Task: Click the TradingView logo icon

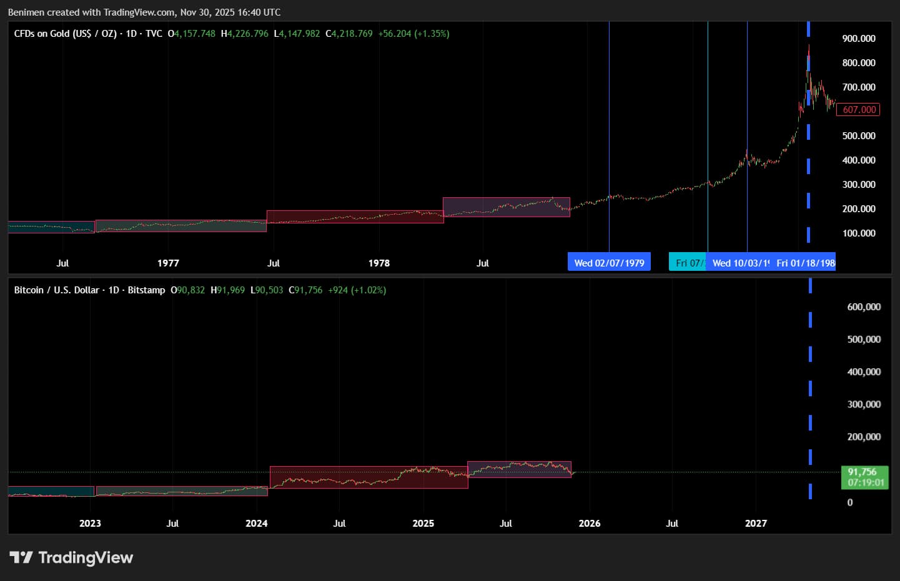Action: [x=20, y=557]
